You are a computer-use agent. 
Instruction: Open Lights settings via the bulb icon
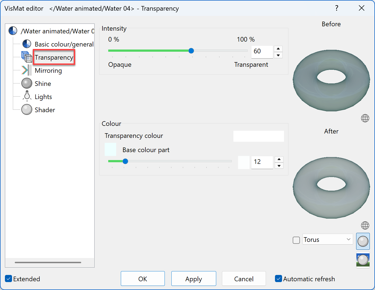[x=27, y=96]
